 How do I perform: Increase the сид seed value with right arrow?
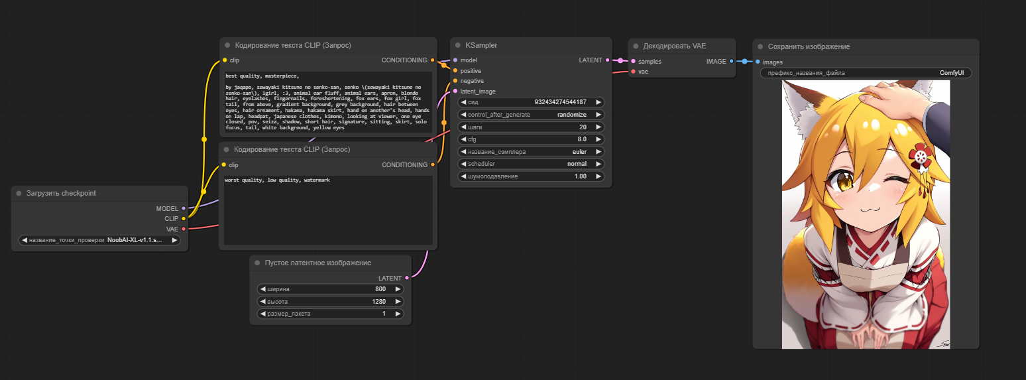click(598, 102)
